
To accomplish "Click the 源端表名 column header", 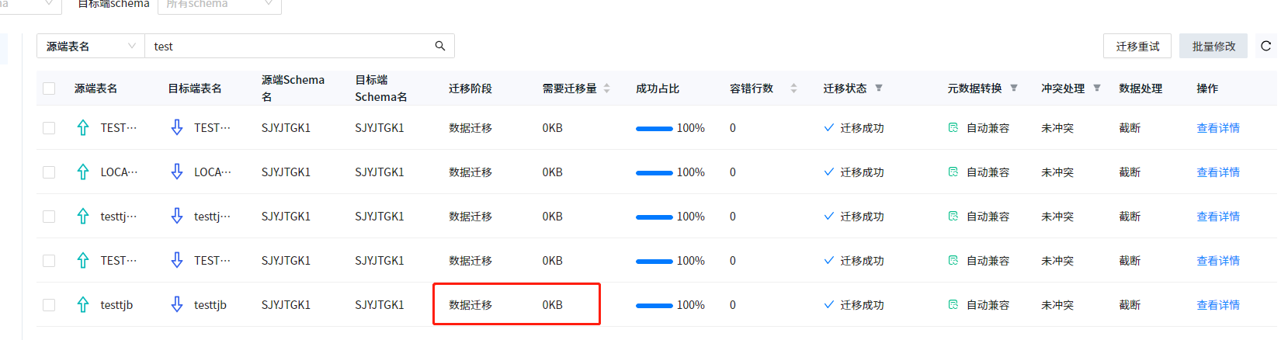I will click(x=95, y=88).
